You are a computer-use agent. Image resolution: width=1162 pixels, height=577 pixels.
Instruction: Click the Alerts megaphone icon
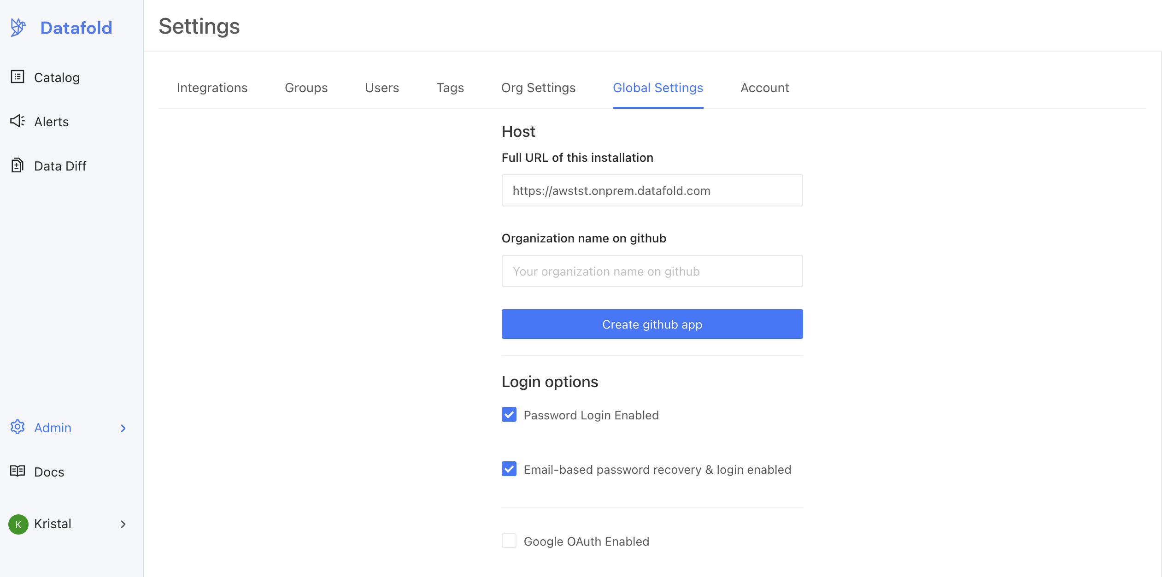[x=18, y=121]
